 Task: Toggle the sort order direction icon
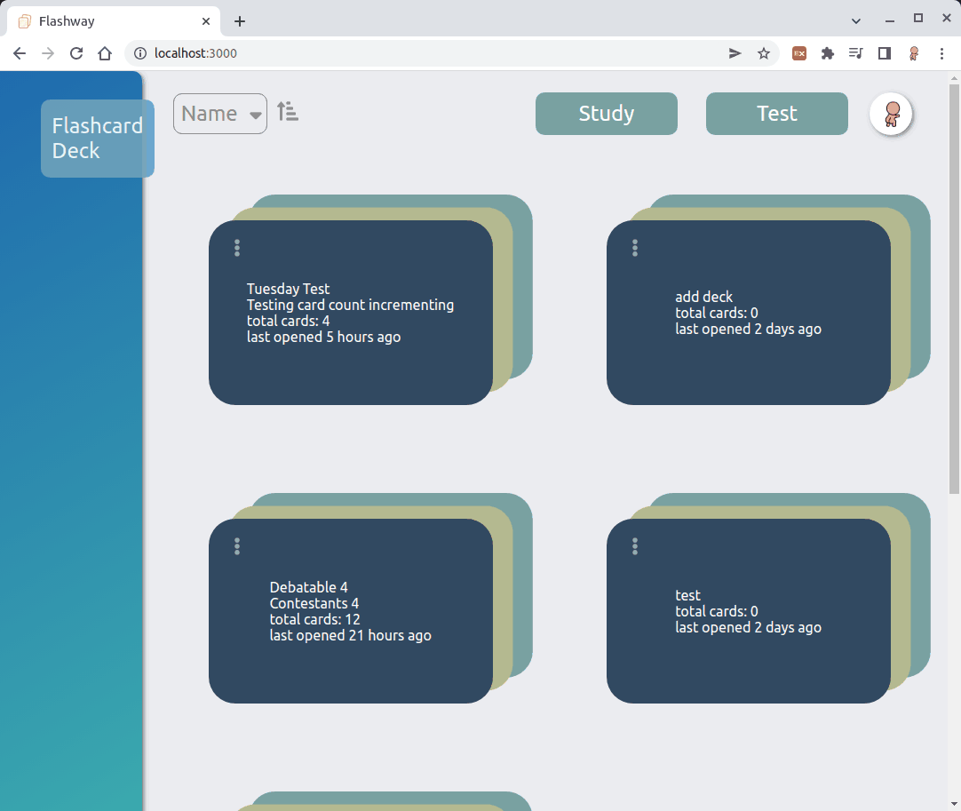288,112
